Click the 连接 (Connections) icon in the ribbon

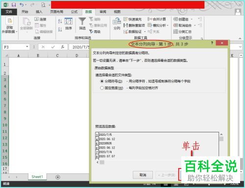pyautogui.click(x=36, y=19)
